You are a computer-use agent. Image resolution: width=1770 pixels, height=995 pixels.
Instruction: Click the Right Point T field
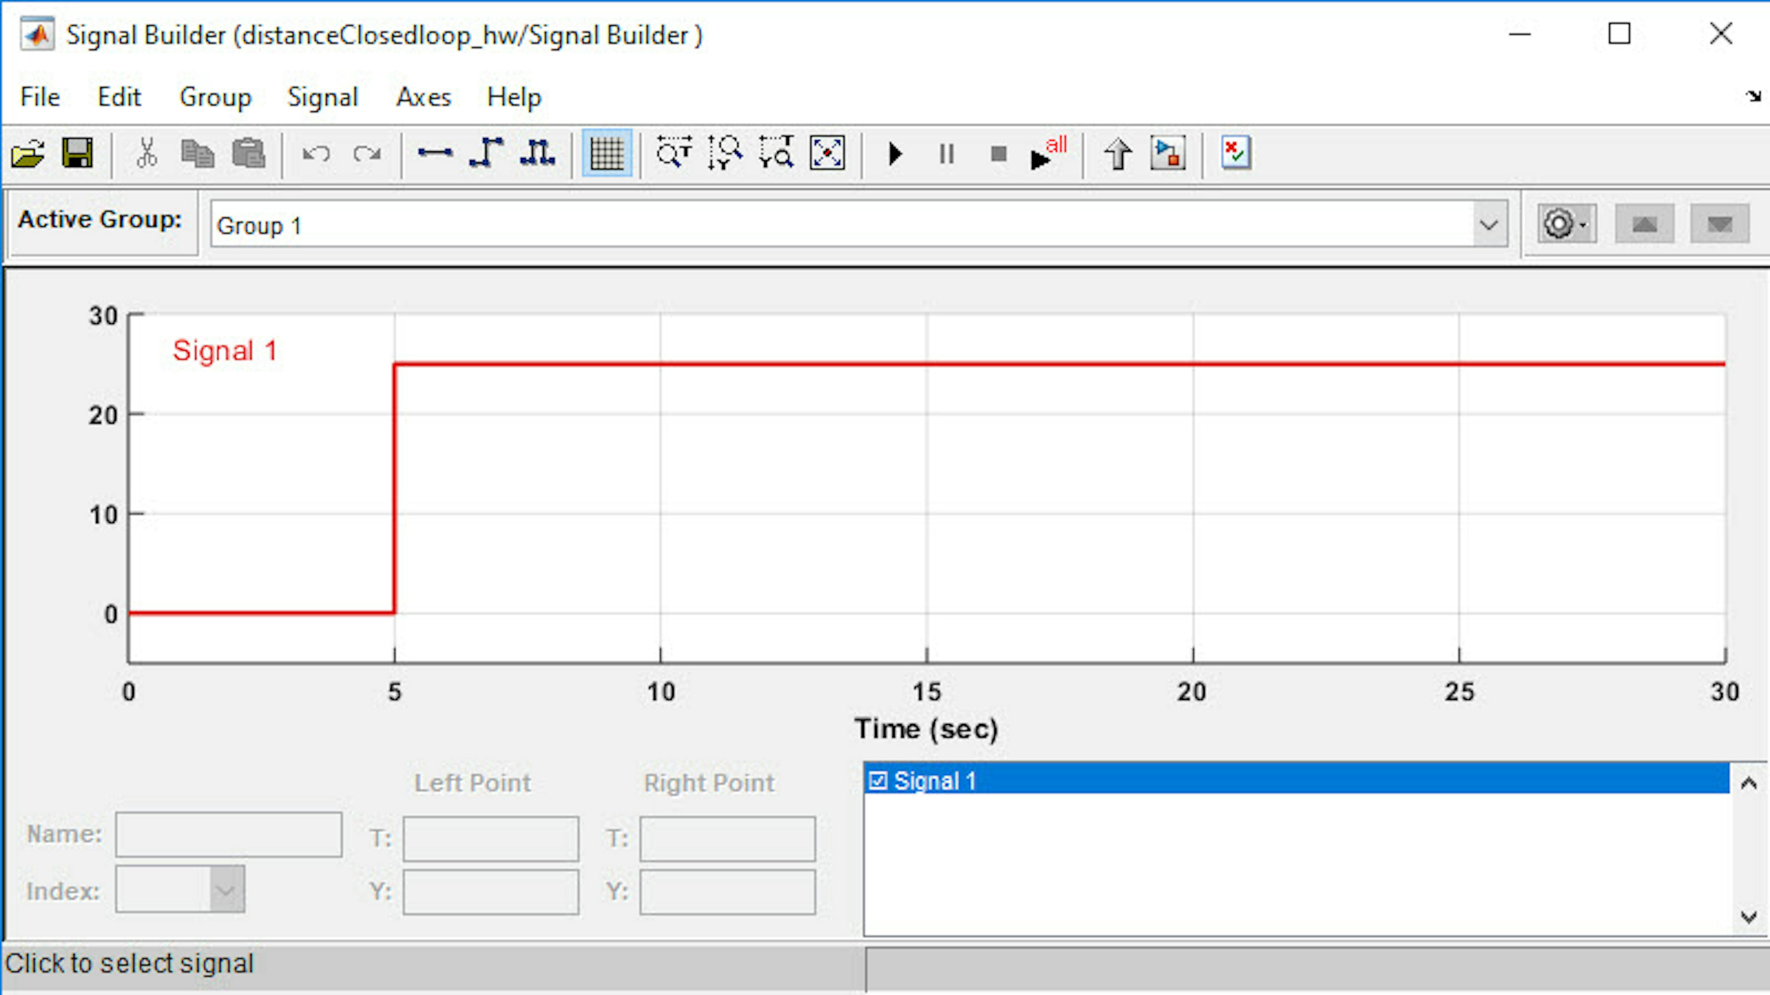coord(728,838)
